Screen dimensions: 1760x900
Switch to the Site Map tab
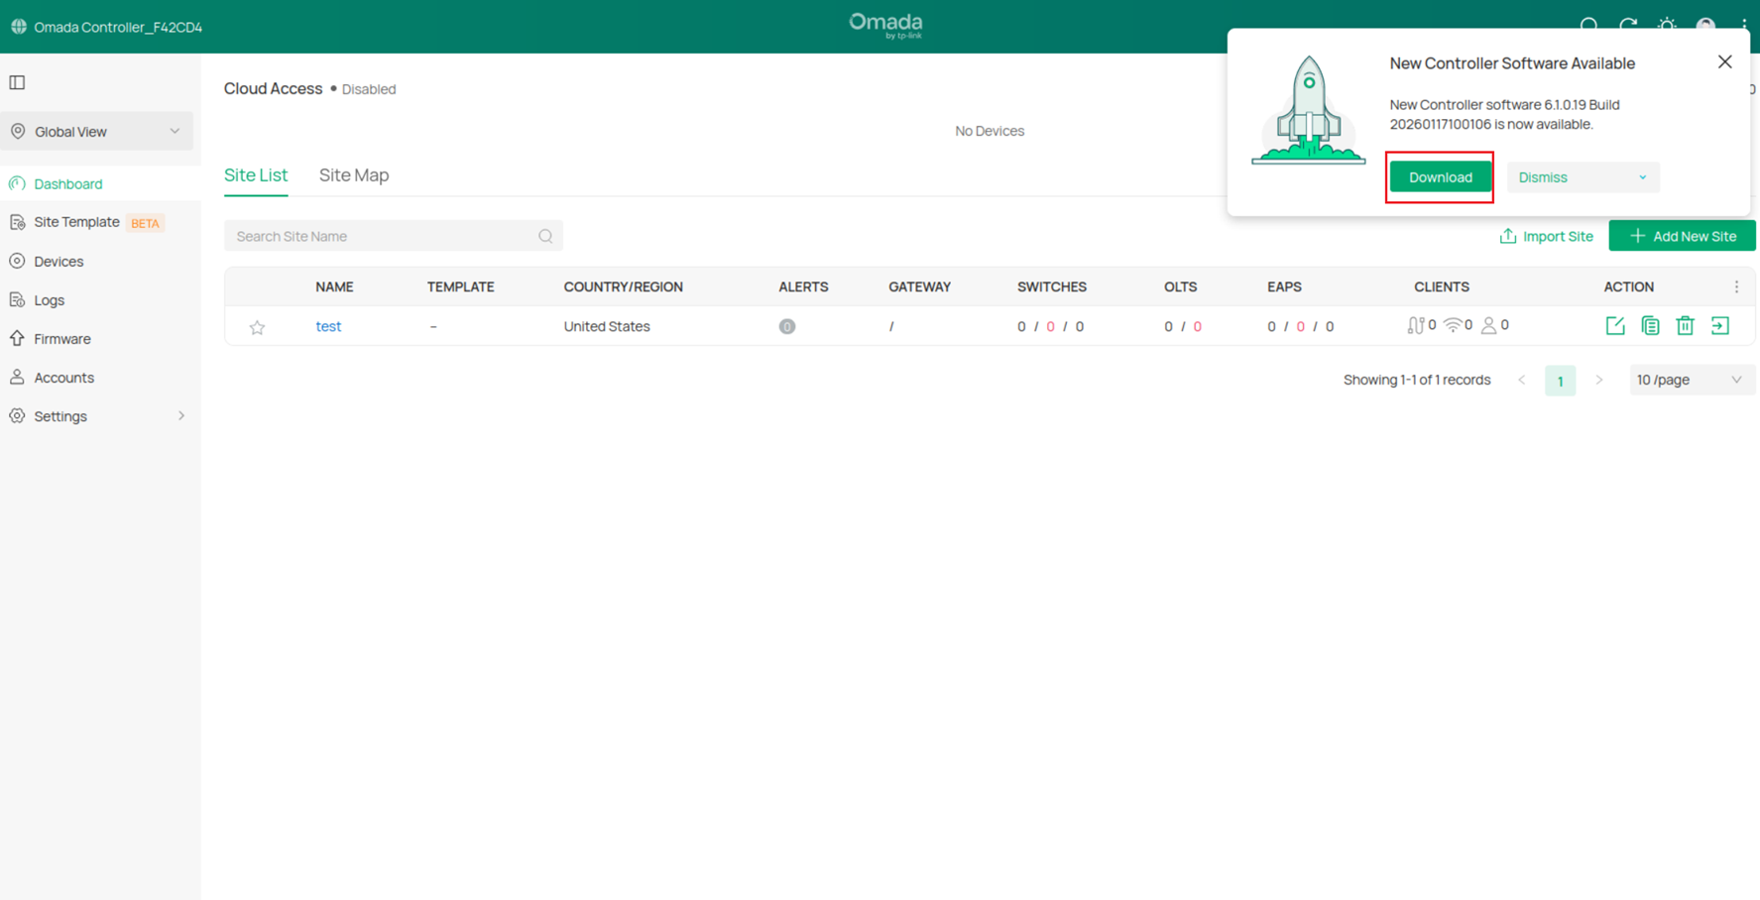[354, 174]
